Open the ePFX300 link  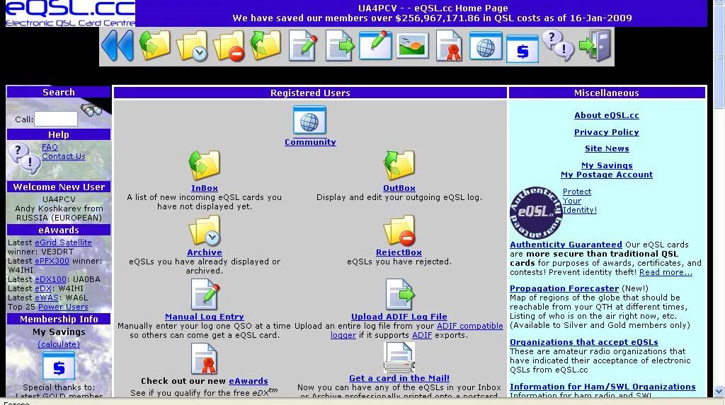pyautogui.click(x=52, y=261)
